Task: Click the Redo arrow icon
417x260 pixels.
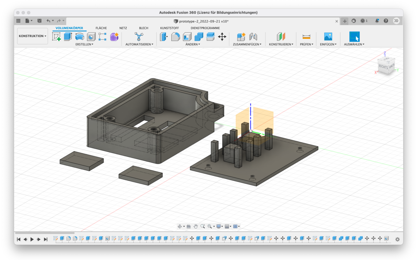Action: (x=59, y=21)
